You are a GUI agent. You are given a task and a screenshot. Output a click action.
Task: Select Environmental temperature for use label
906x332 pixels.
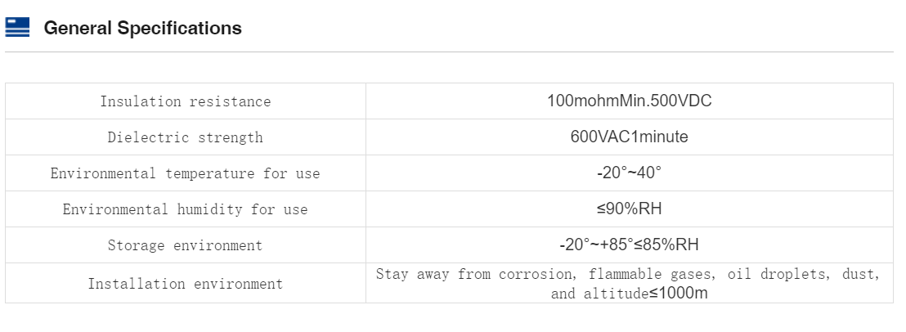(x=185, y=173)
